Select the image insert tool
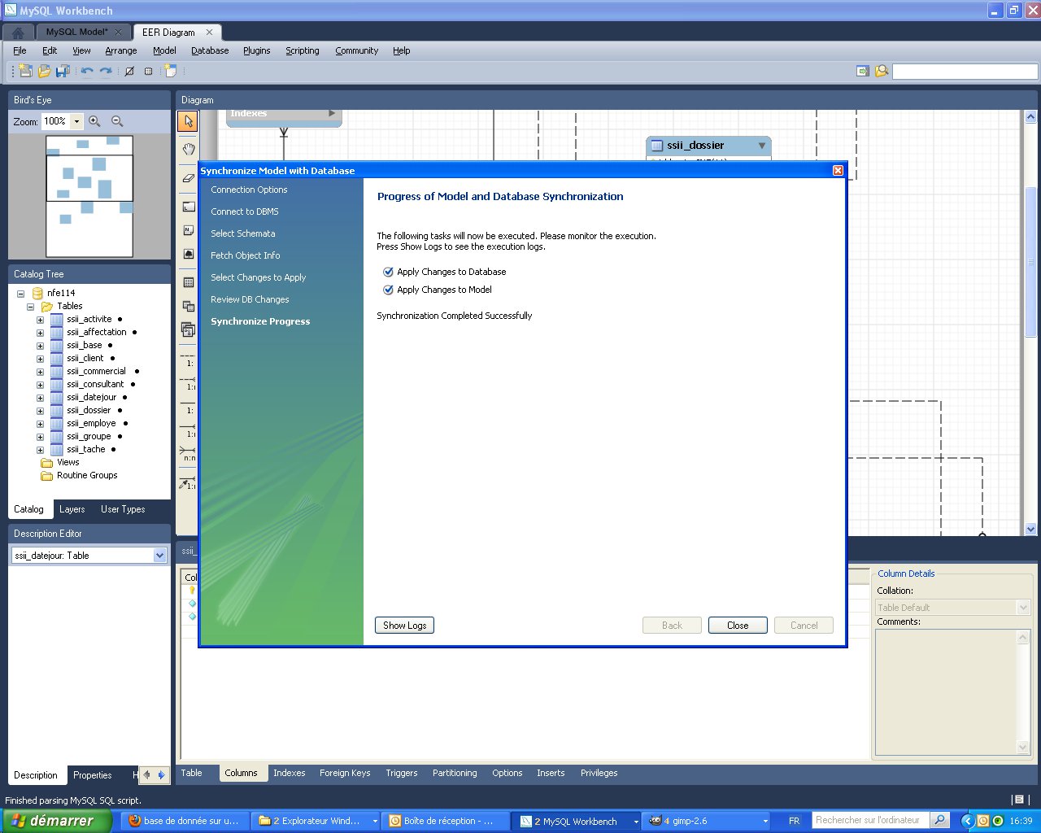Screen dimensions: 1041x833 [x=188, y=254]
